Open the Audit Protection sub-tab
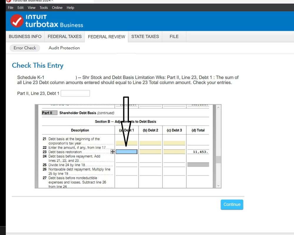294x235 pixels. point(64,48)
